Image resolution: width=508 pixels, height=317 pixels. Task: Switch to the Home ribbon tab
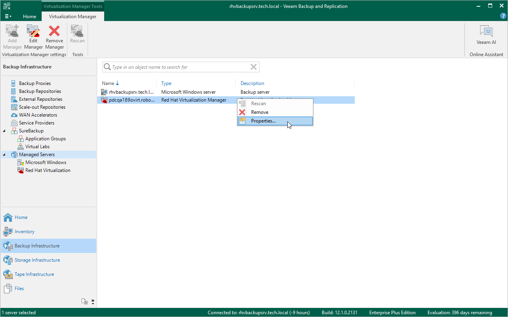[x=29, y=17]
